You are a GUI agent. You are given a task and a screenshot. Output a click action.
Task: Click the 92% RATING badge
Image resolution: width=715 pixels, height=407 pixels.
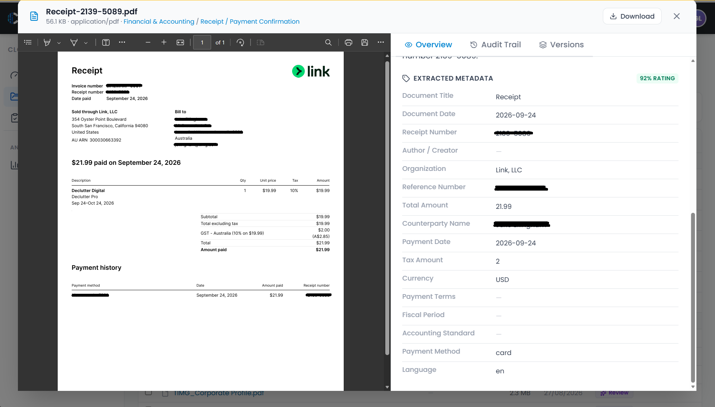(657, 78)
